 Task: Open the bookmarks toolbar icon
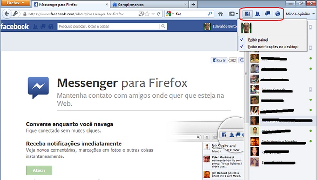click(232, 14)
